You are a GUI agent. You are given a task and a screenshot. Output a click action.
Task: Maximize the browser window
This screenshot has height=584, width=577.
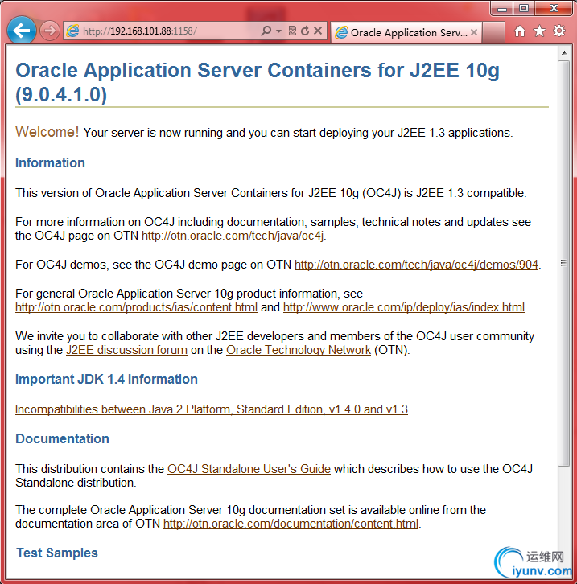point(524,8)
